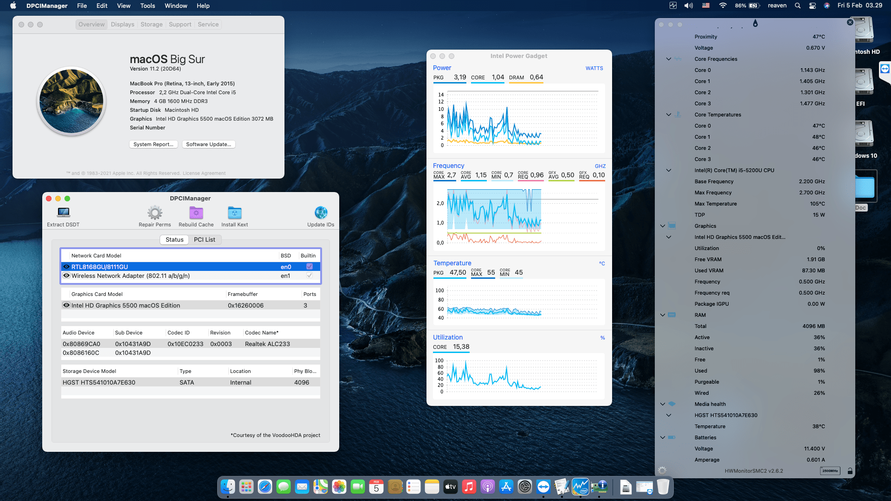This screenshot has height=501, width=891.
Task: Toggle eye icon for Wireless Network Adapter
Action: [x=66, y=276]
